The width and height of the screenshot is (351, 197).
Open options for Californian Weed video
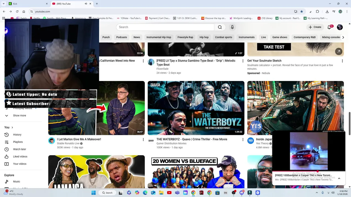pos(143,61)
